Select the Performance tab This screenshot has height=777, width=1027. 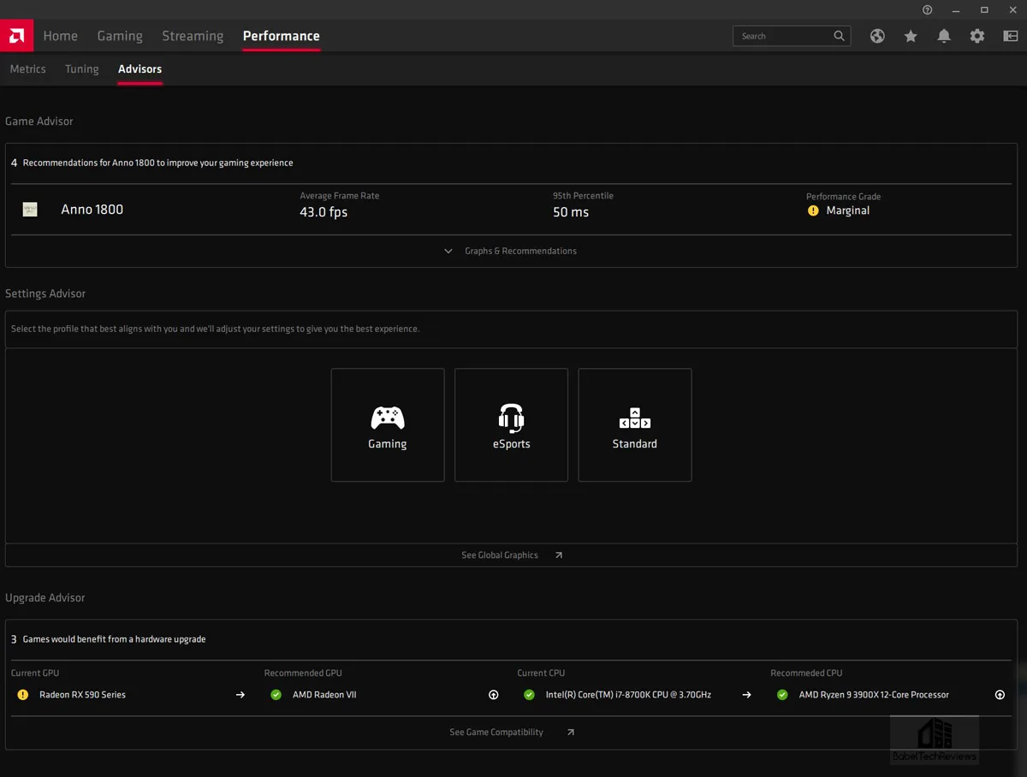(x=282, y=36)
